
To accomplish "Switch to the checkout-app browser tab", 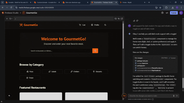I will (x=76, y=2).
